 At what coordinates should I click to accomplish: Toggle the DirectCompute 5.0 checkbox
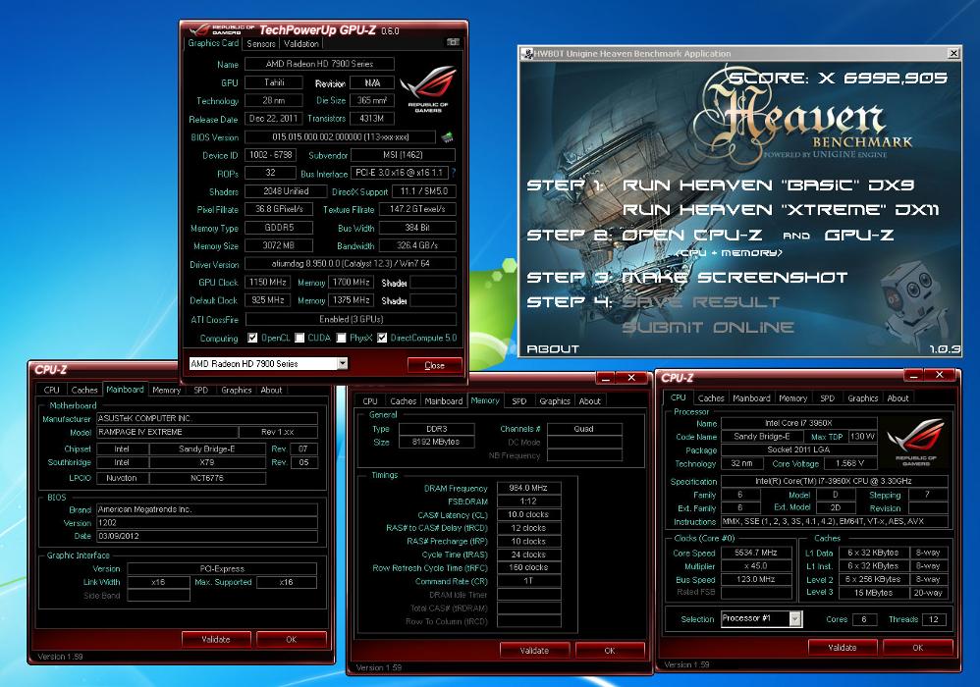click(382, 338)
